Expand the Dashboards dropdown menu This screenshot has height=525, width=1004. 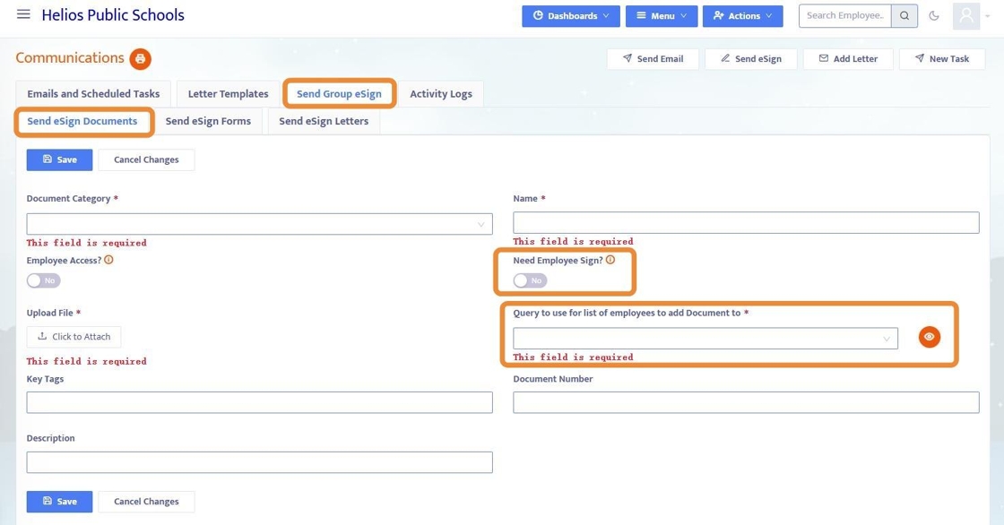click(x=571, y=15)
